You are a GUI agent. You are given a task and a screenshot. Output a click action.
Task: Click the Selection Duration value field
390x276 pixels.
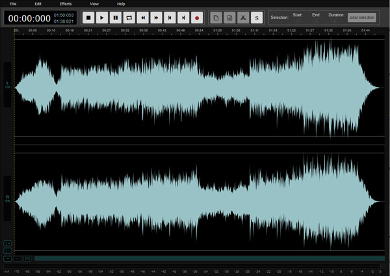click(x=335, y=21)
